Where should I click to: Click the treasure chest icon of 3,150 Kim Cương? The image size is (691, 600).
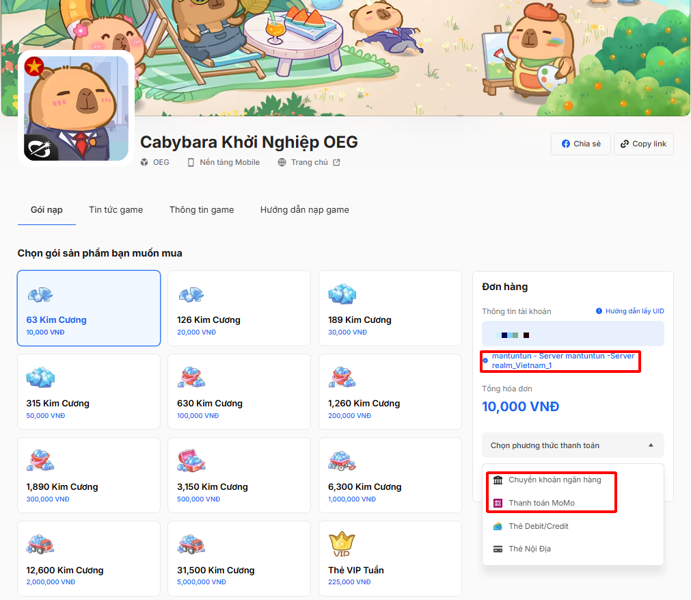coord(191,460)
